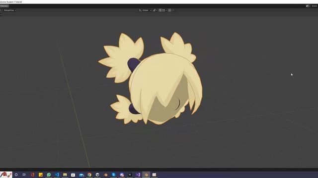Open the RetopoFlow dropdown menu
This screenshot has height=178, width=318.
pyautogui.click(x=10, y=10)
